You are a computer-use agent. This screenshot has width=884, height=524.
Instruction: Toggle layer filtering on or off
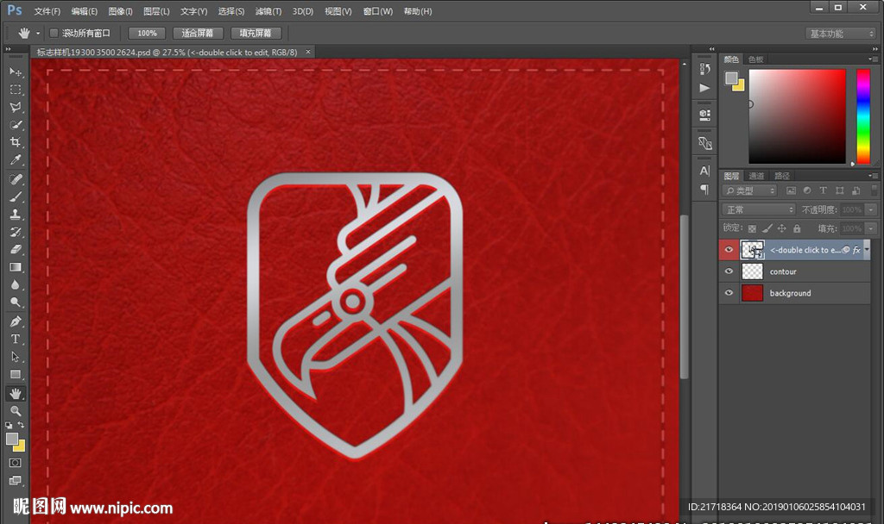875,190
